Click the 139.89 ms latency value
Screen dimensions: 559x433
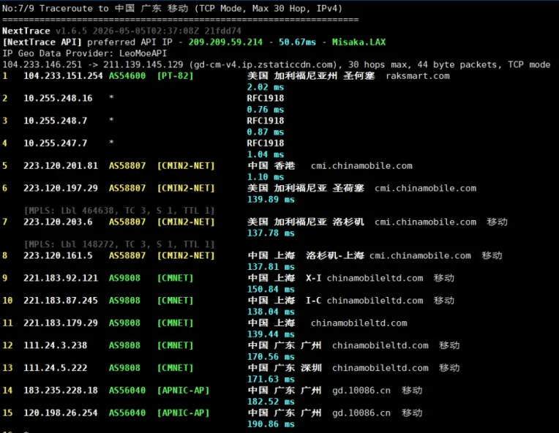point(271,200)
